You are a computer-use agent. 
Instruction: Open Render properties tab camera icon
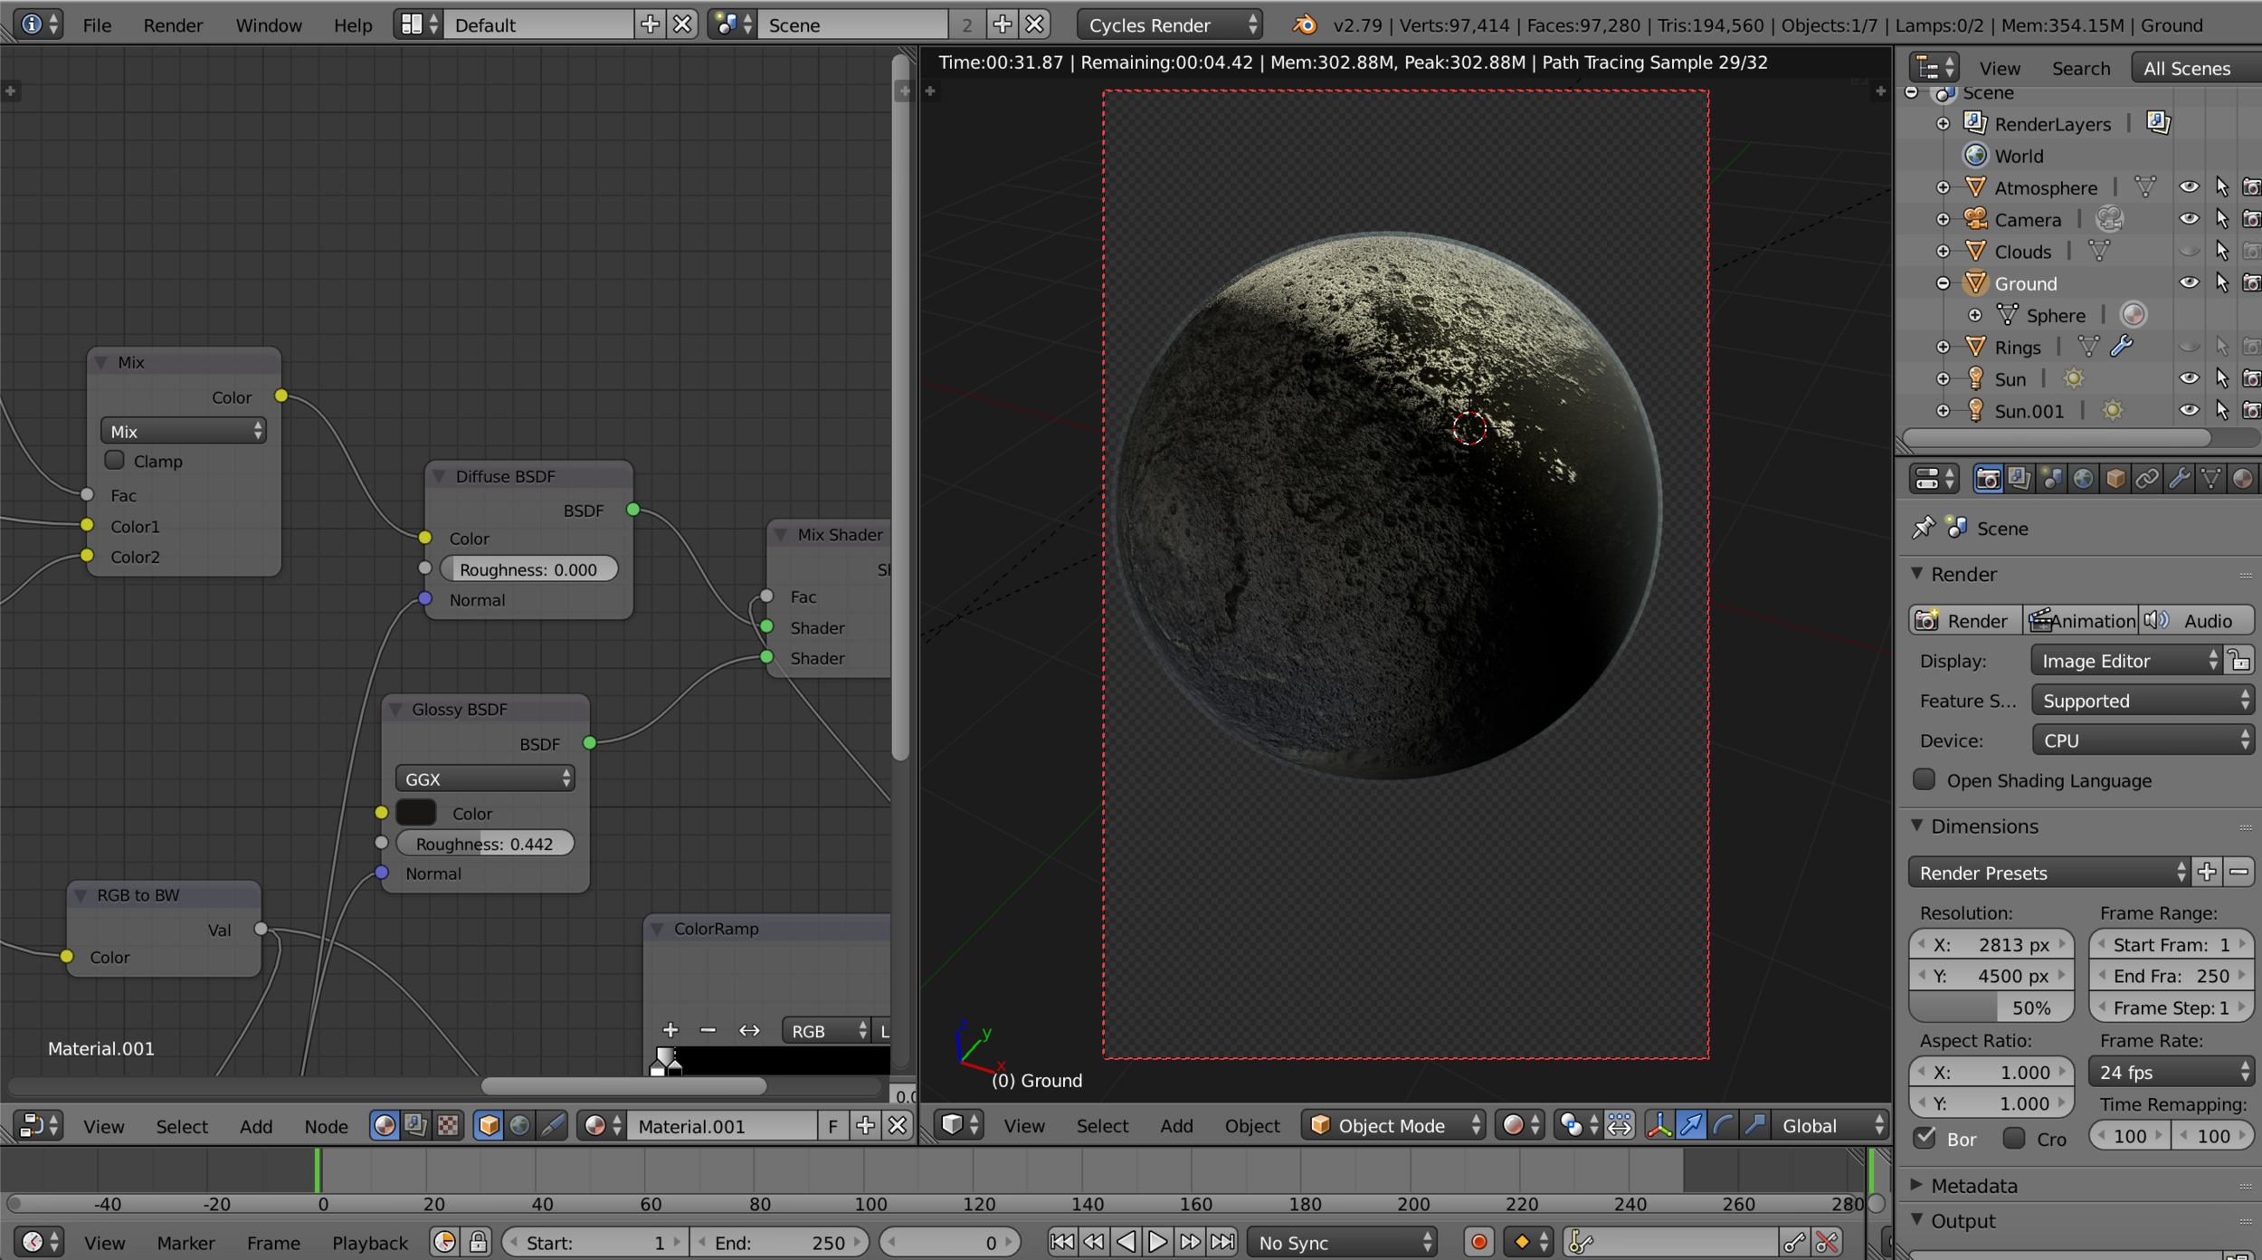pyautogui.click(x=1988, y=478)
